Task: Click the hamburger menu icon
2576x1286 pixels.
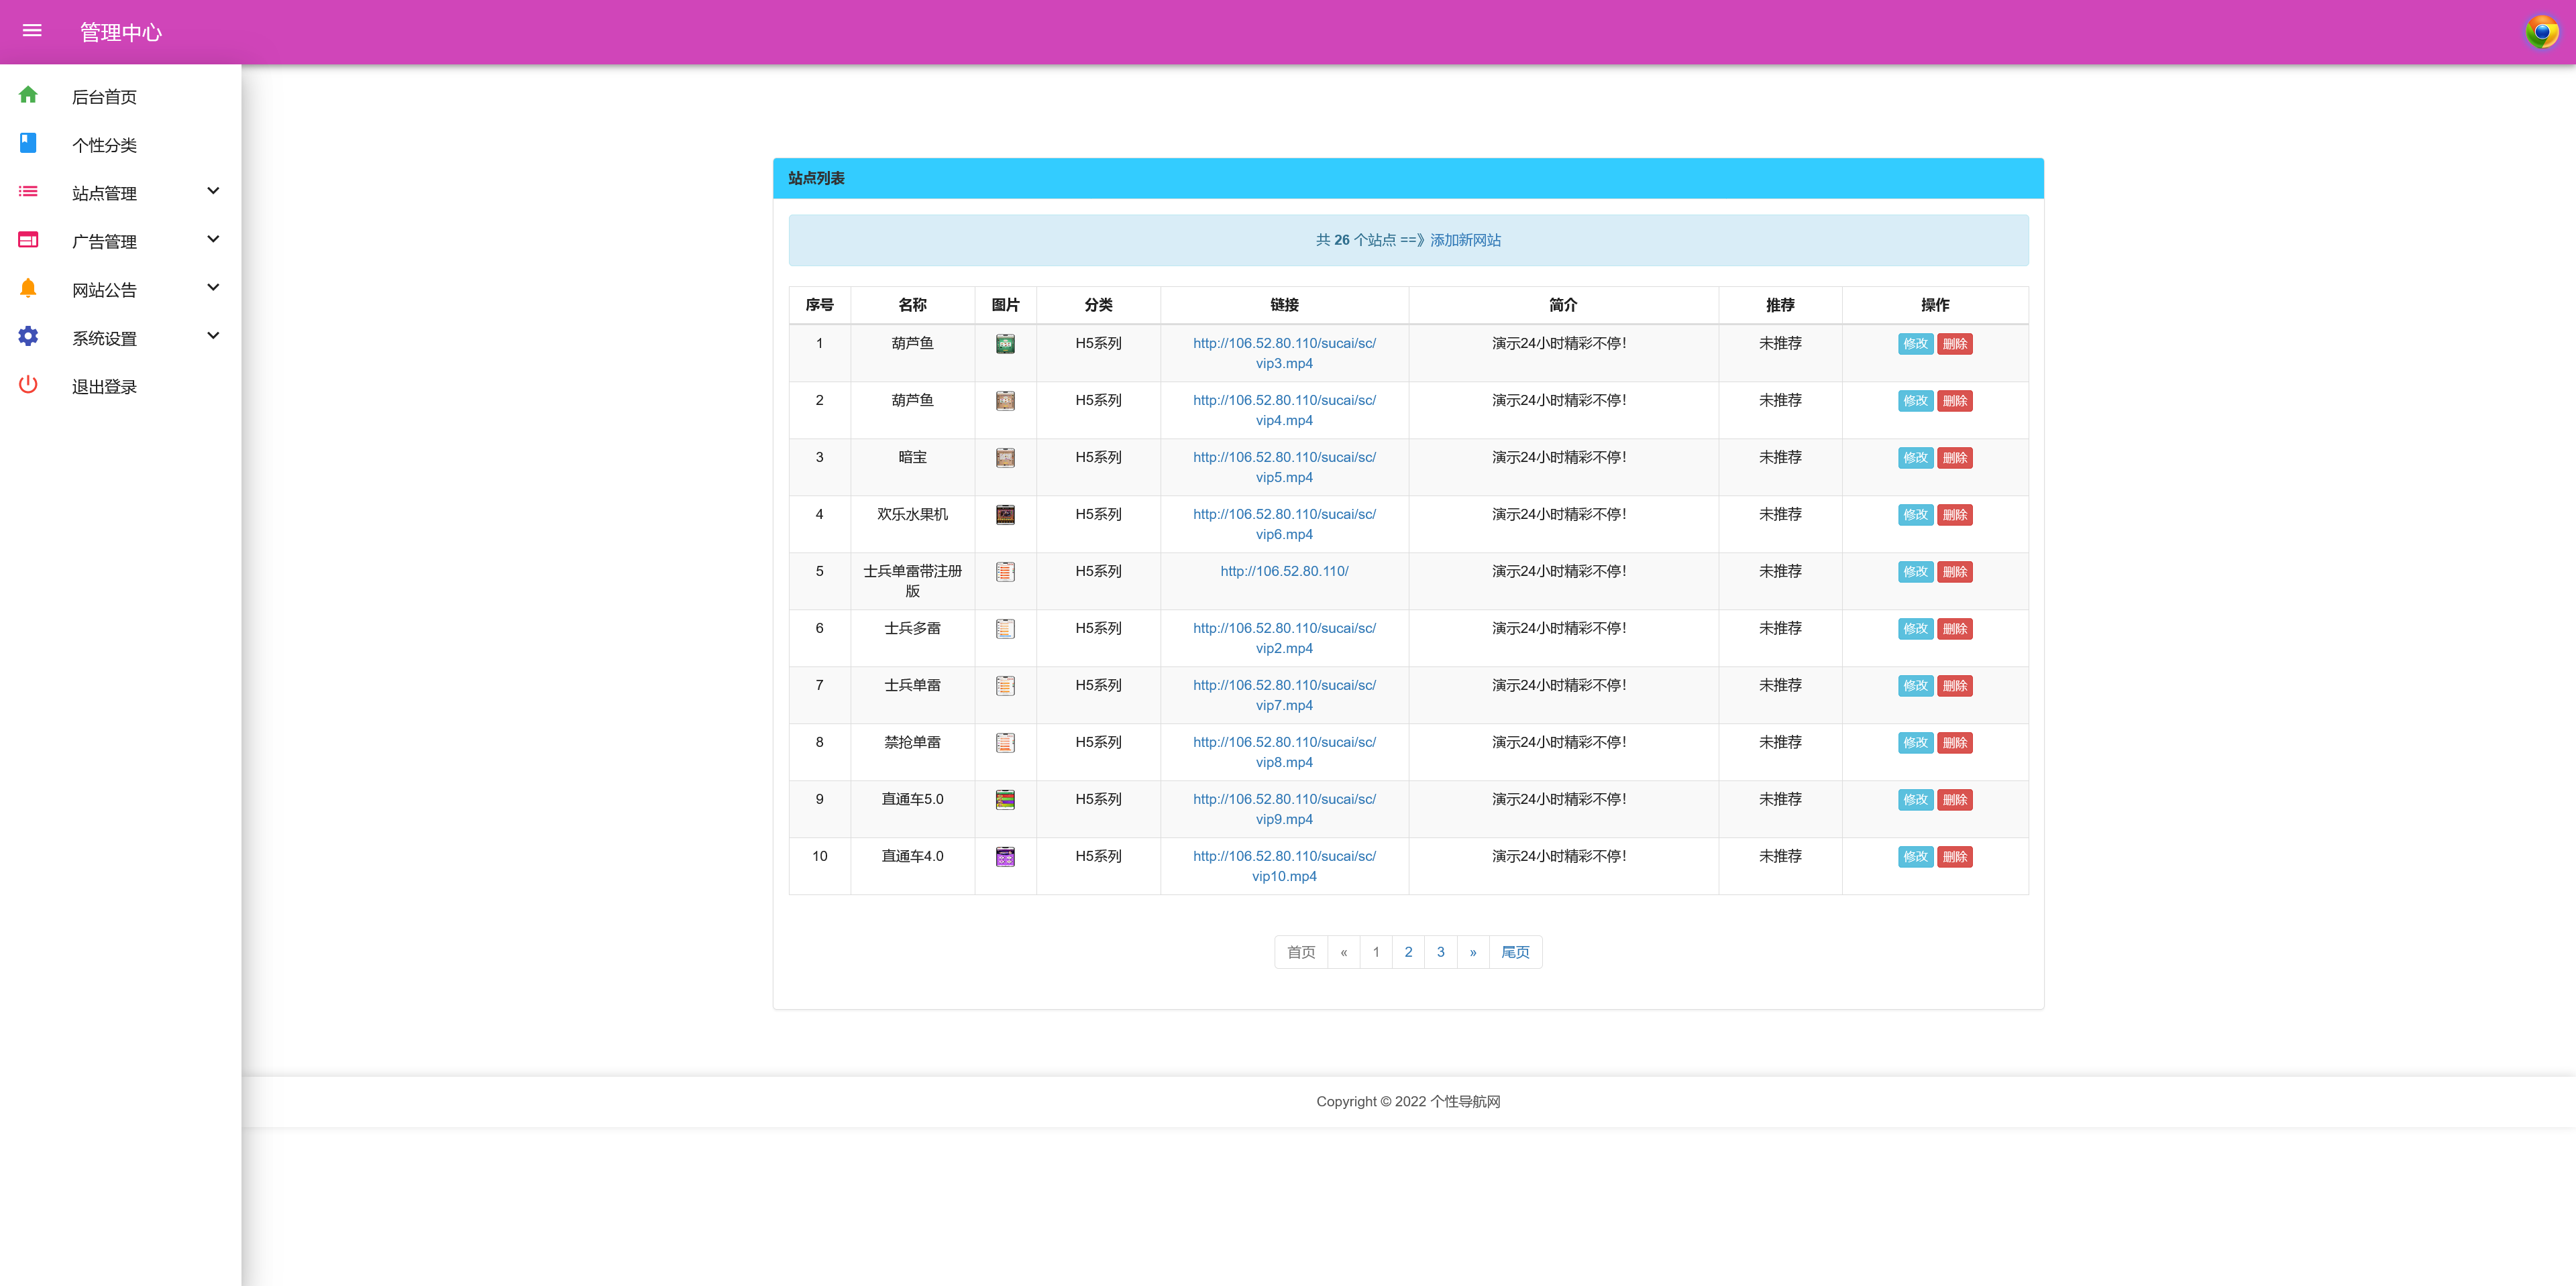Action: tap(32, 31)
